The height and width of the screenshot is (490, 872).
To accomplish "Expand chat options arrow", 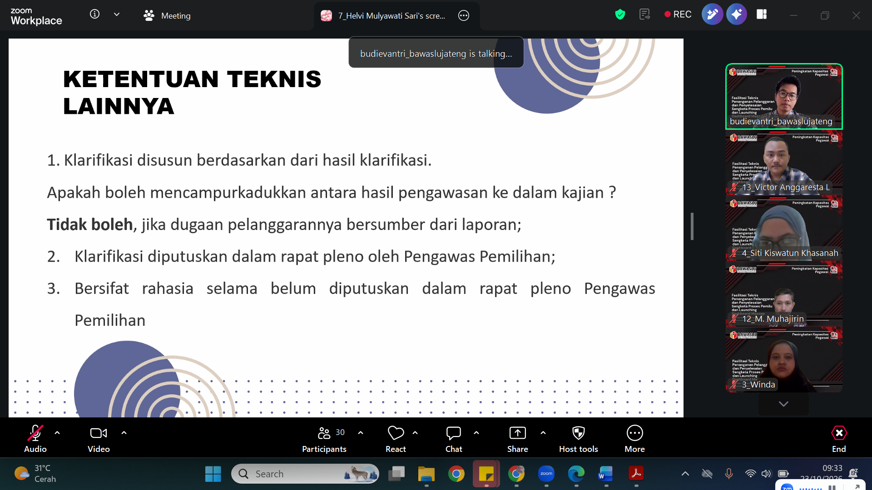I will tap(476, 433).
